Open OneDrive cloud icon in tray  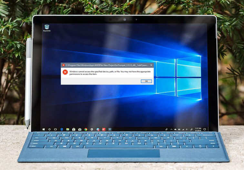[x=175, y=129]
